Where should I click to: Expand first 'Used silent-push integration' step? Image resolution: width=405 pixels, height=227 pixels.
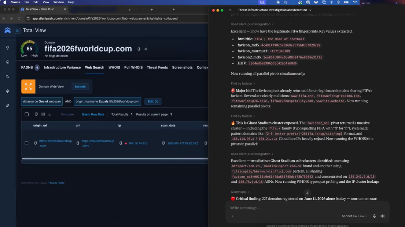(x=252, y=24)
